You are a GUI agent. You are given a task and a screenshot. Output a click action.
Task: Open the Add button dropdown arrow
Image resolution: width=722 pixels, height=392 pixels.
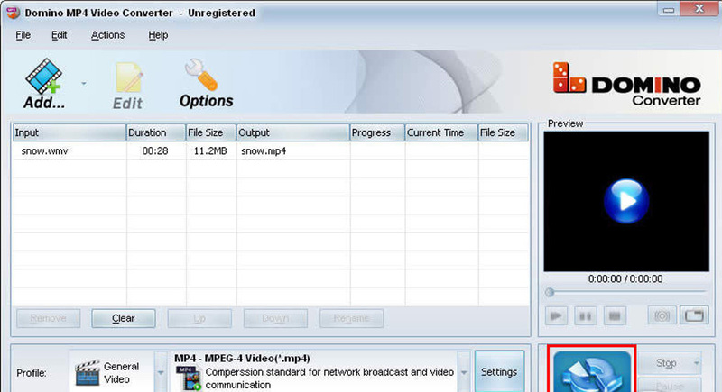84,84
